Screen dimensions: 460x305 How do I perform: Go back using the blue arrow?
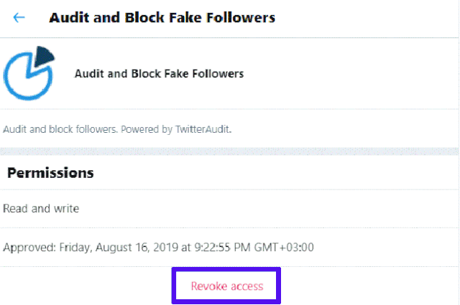[x=19, y=17]
